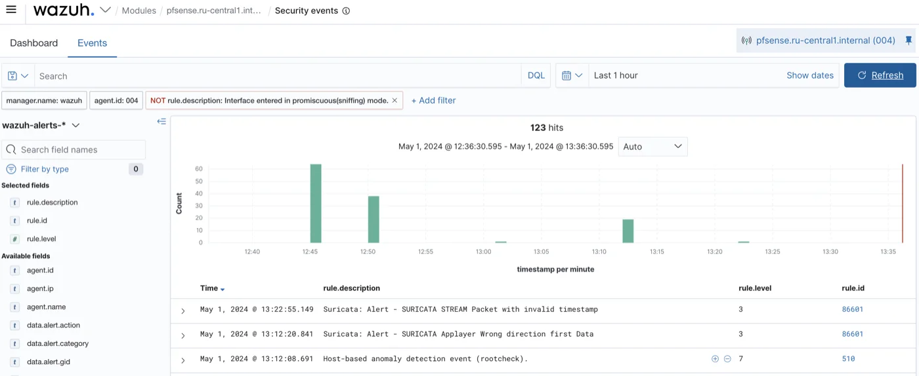Refresh the events results

pos(880,75)
